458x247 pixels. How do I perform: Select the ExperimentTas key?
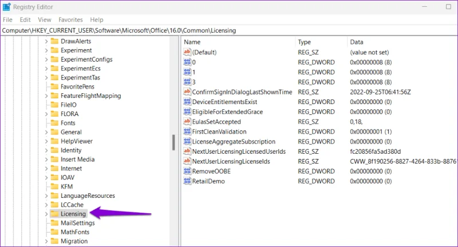(80, 78)
